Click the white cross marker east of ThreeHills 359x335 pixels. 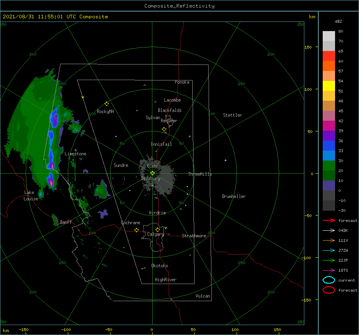click(x=225, y=160)
